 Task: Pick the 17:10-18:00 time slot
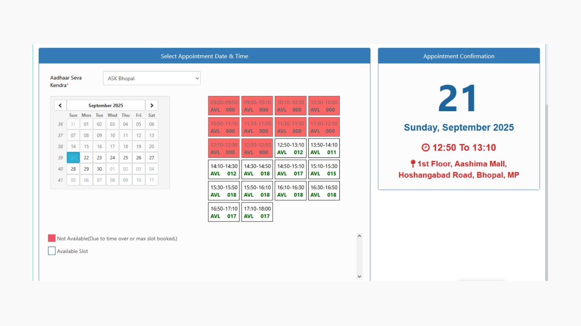pos(257,212)
